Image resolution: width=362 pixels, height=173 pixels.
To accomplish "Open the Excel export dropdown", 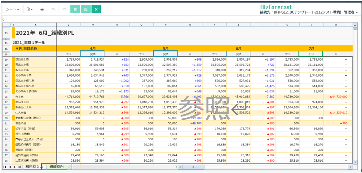I will tap(30, 9).
